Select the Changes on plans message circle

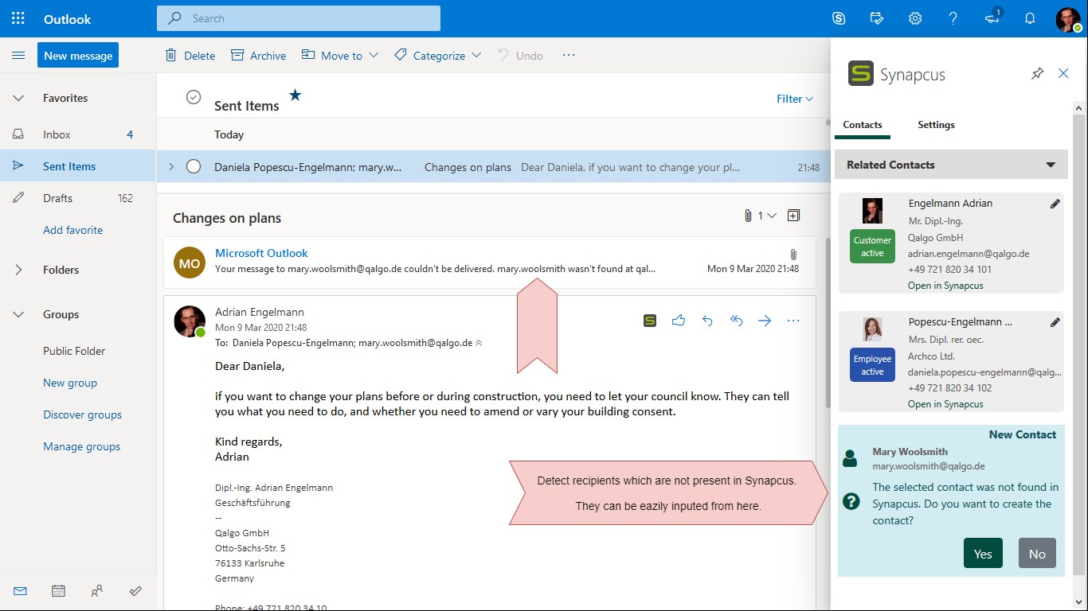193,167
